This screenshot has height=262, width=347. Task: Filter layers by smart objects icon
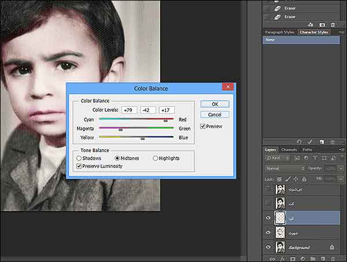coord(333,158)
